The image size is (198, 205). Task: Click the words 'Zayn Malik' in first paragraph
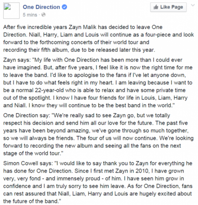[83, 27]
